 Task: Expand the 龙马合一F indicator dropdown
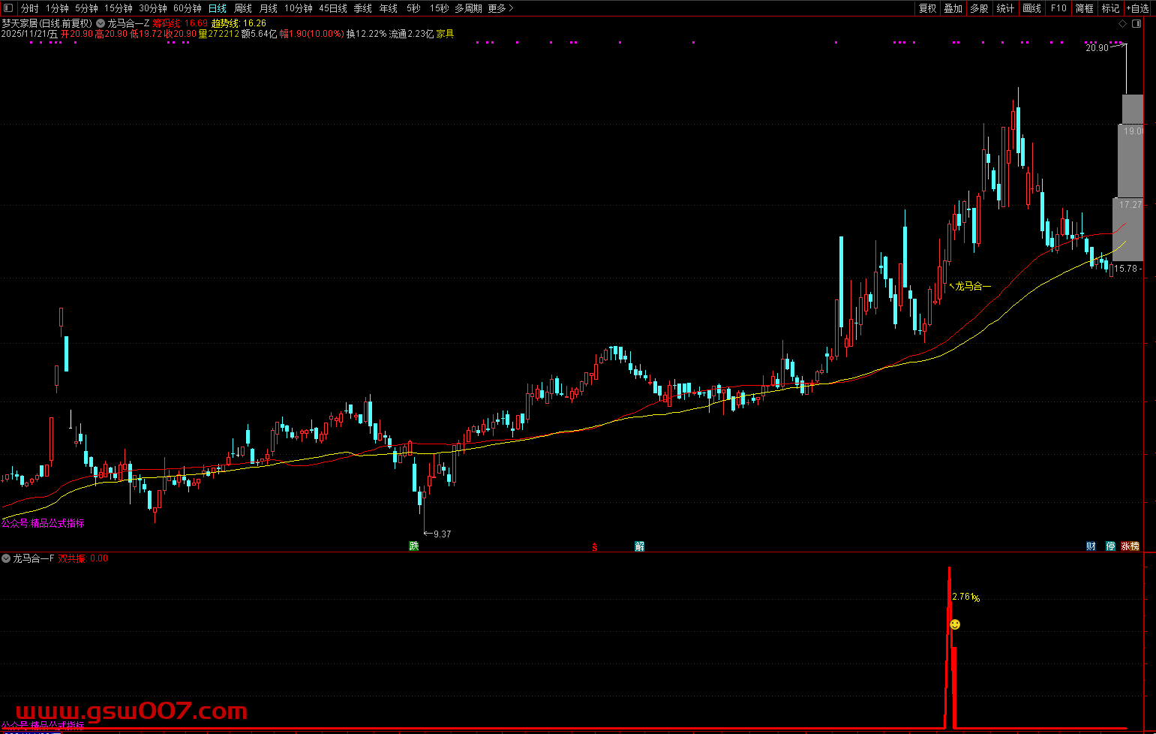[6, 558]
